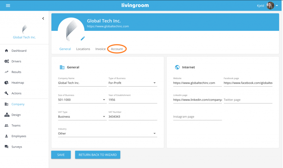Click the livingroom logo in the top bar

pos(135,6)
